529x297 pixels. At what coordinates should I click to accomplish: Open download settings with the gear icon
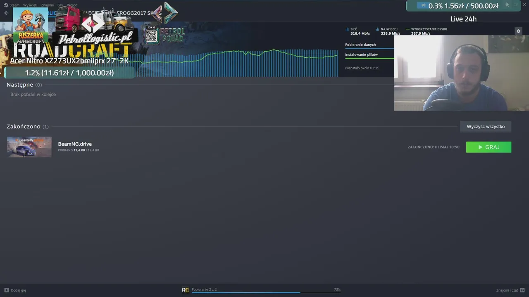[x=518, y=31]
